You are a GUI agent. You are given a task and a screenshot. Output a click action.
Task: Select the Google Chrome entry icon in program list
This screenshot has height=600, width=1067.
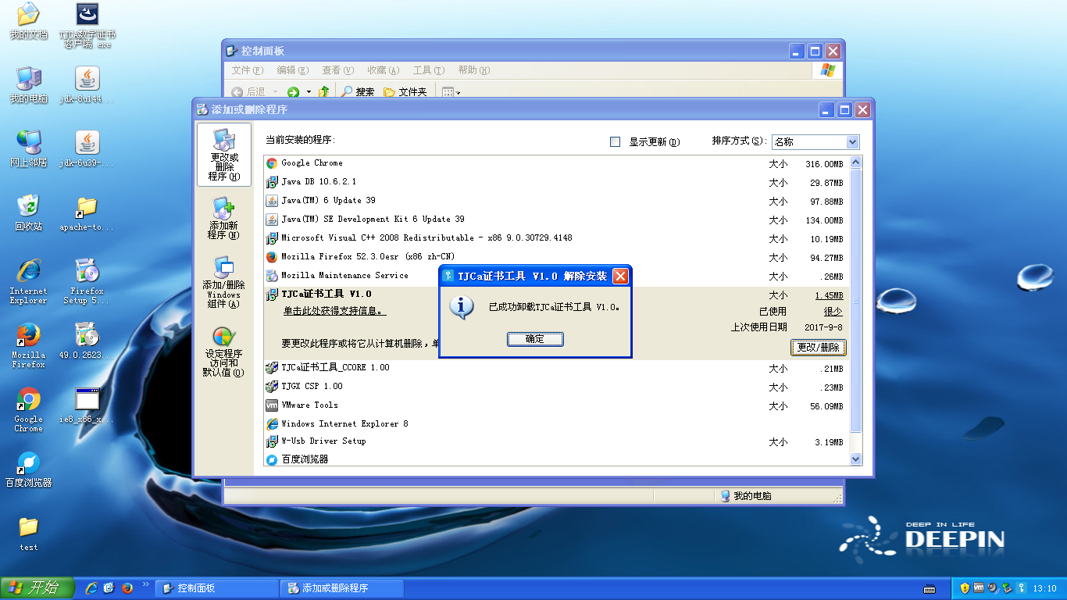[272, 163]
